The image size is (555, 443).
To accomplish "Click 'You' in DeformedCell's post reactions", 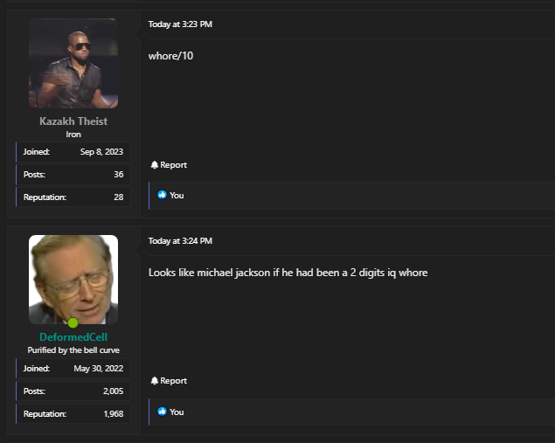I will tap(177, 412).
